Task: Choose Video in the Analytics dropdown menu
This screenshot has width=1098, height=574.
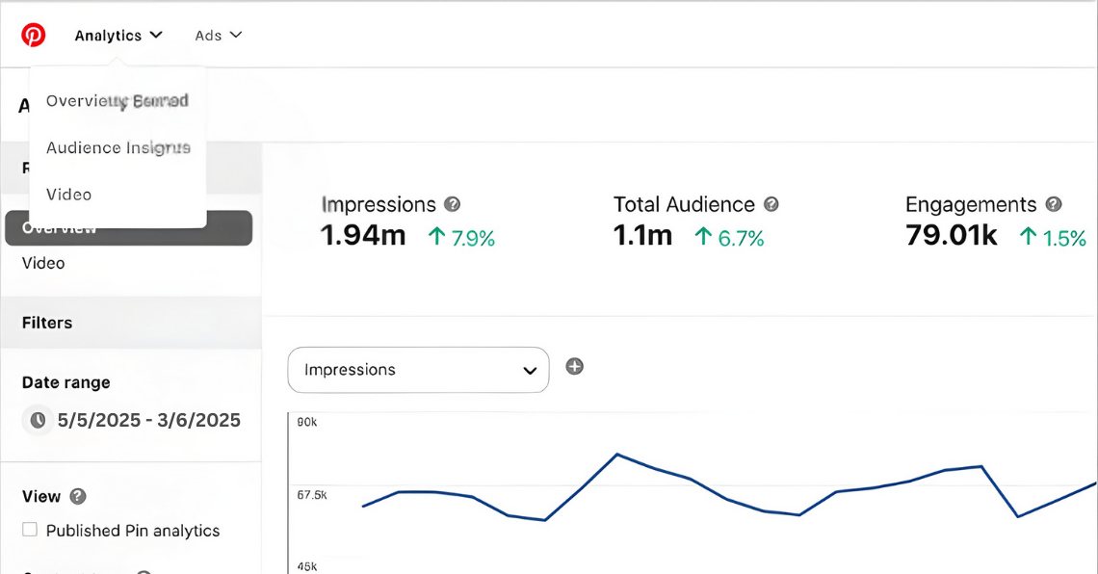Action: 69,195
